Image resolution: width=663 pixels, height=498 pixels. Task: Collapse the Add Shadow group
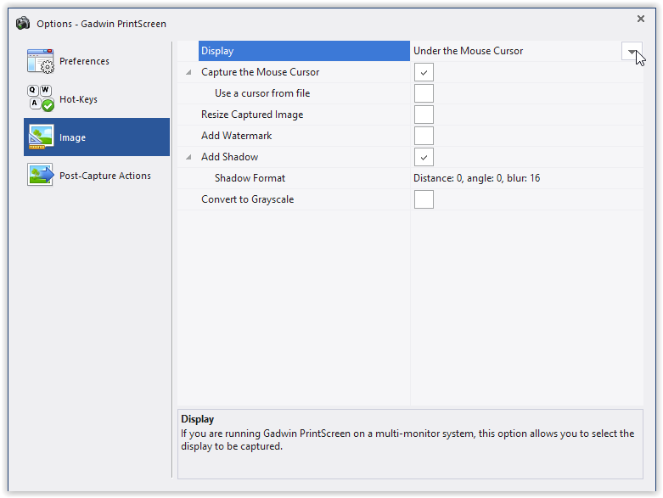[188, 158]
